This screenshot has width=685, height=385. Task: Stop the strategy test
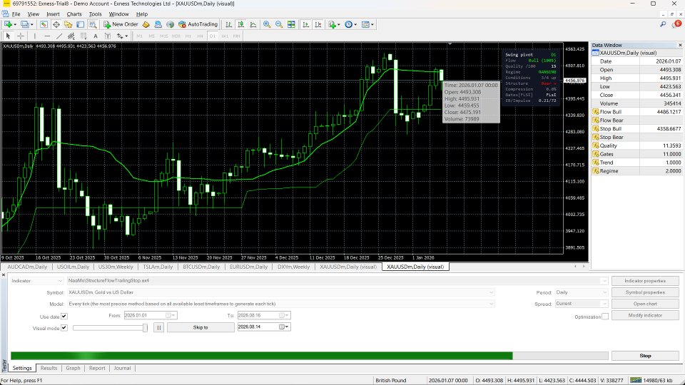(x=645, y=356)
